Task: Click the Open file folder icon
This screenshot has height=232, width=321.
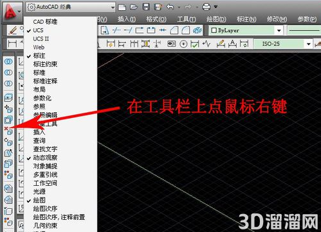Action: coord(134,7)
